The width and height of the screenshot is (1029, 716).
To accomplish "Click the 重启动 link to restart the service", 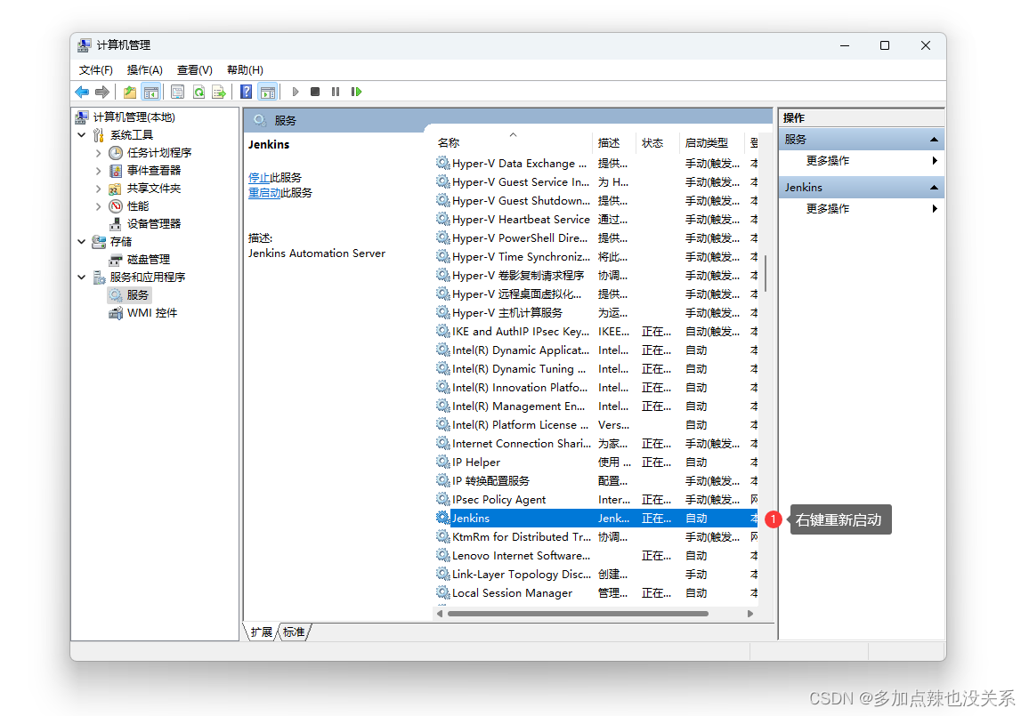I will tap(264, 193).
